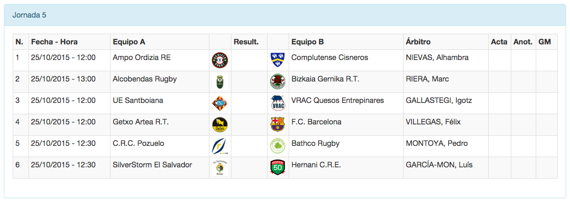Image resolution: width=570 pixels, height=202 pixels.
Task: Click the Bizkaia Gernika R.T. logo
Action: pyautogui.click(x=278, y=82)
